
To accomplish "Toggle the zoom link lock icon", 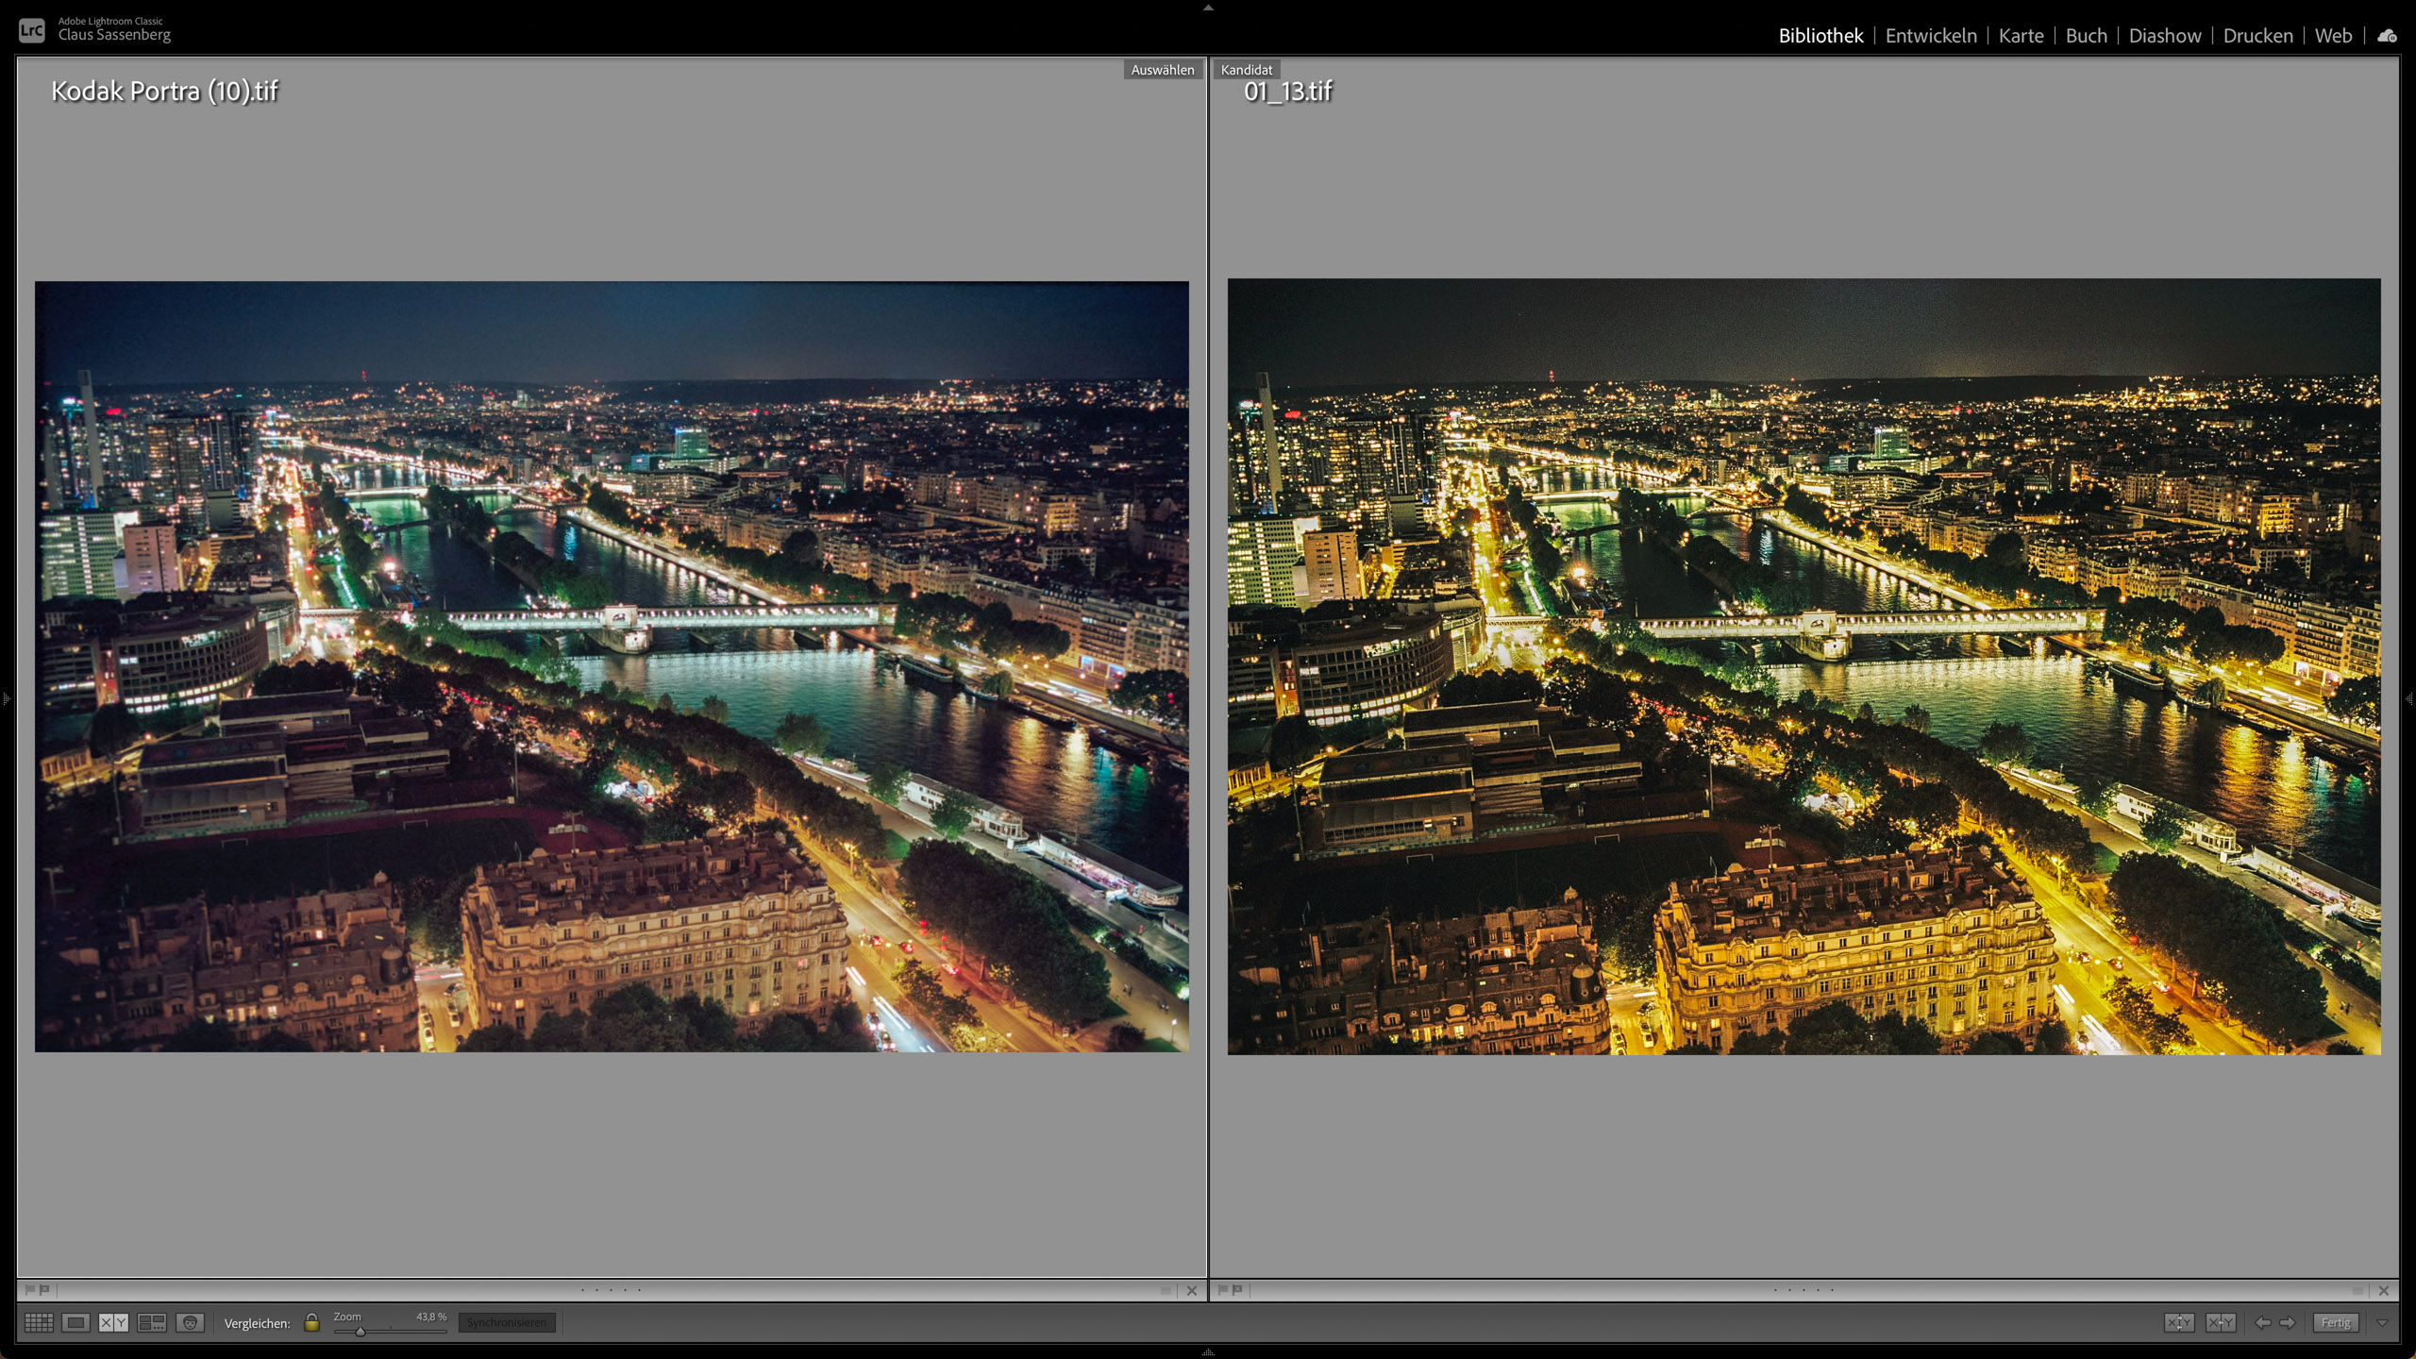I will coord(311,1322).
